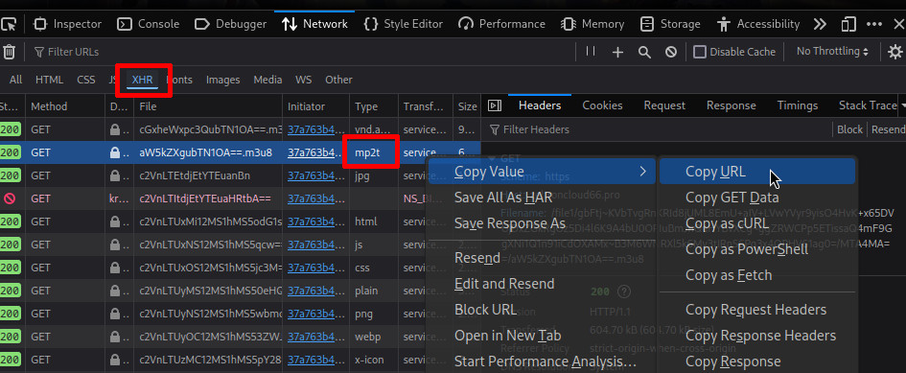Clear the network log with trash icon
The height and width of the screenshot is (373, 906).
coord(9,52)
